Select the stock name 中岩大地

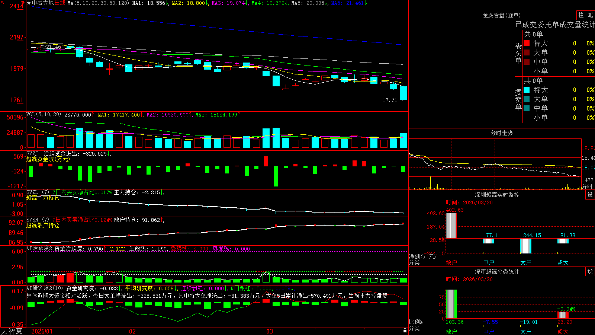(43, 3)
